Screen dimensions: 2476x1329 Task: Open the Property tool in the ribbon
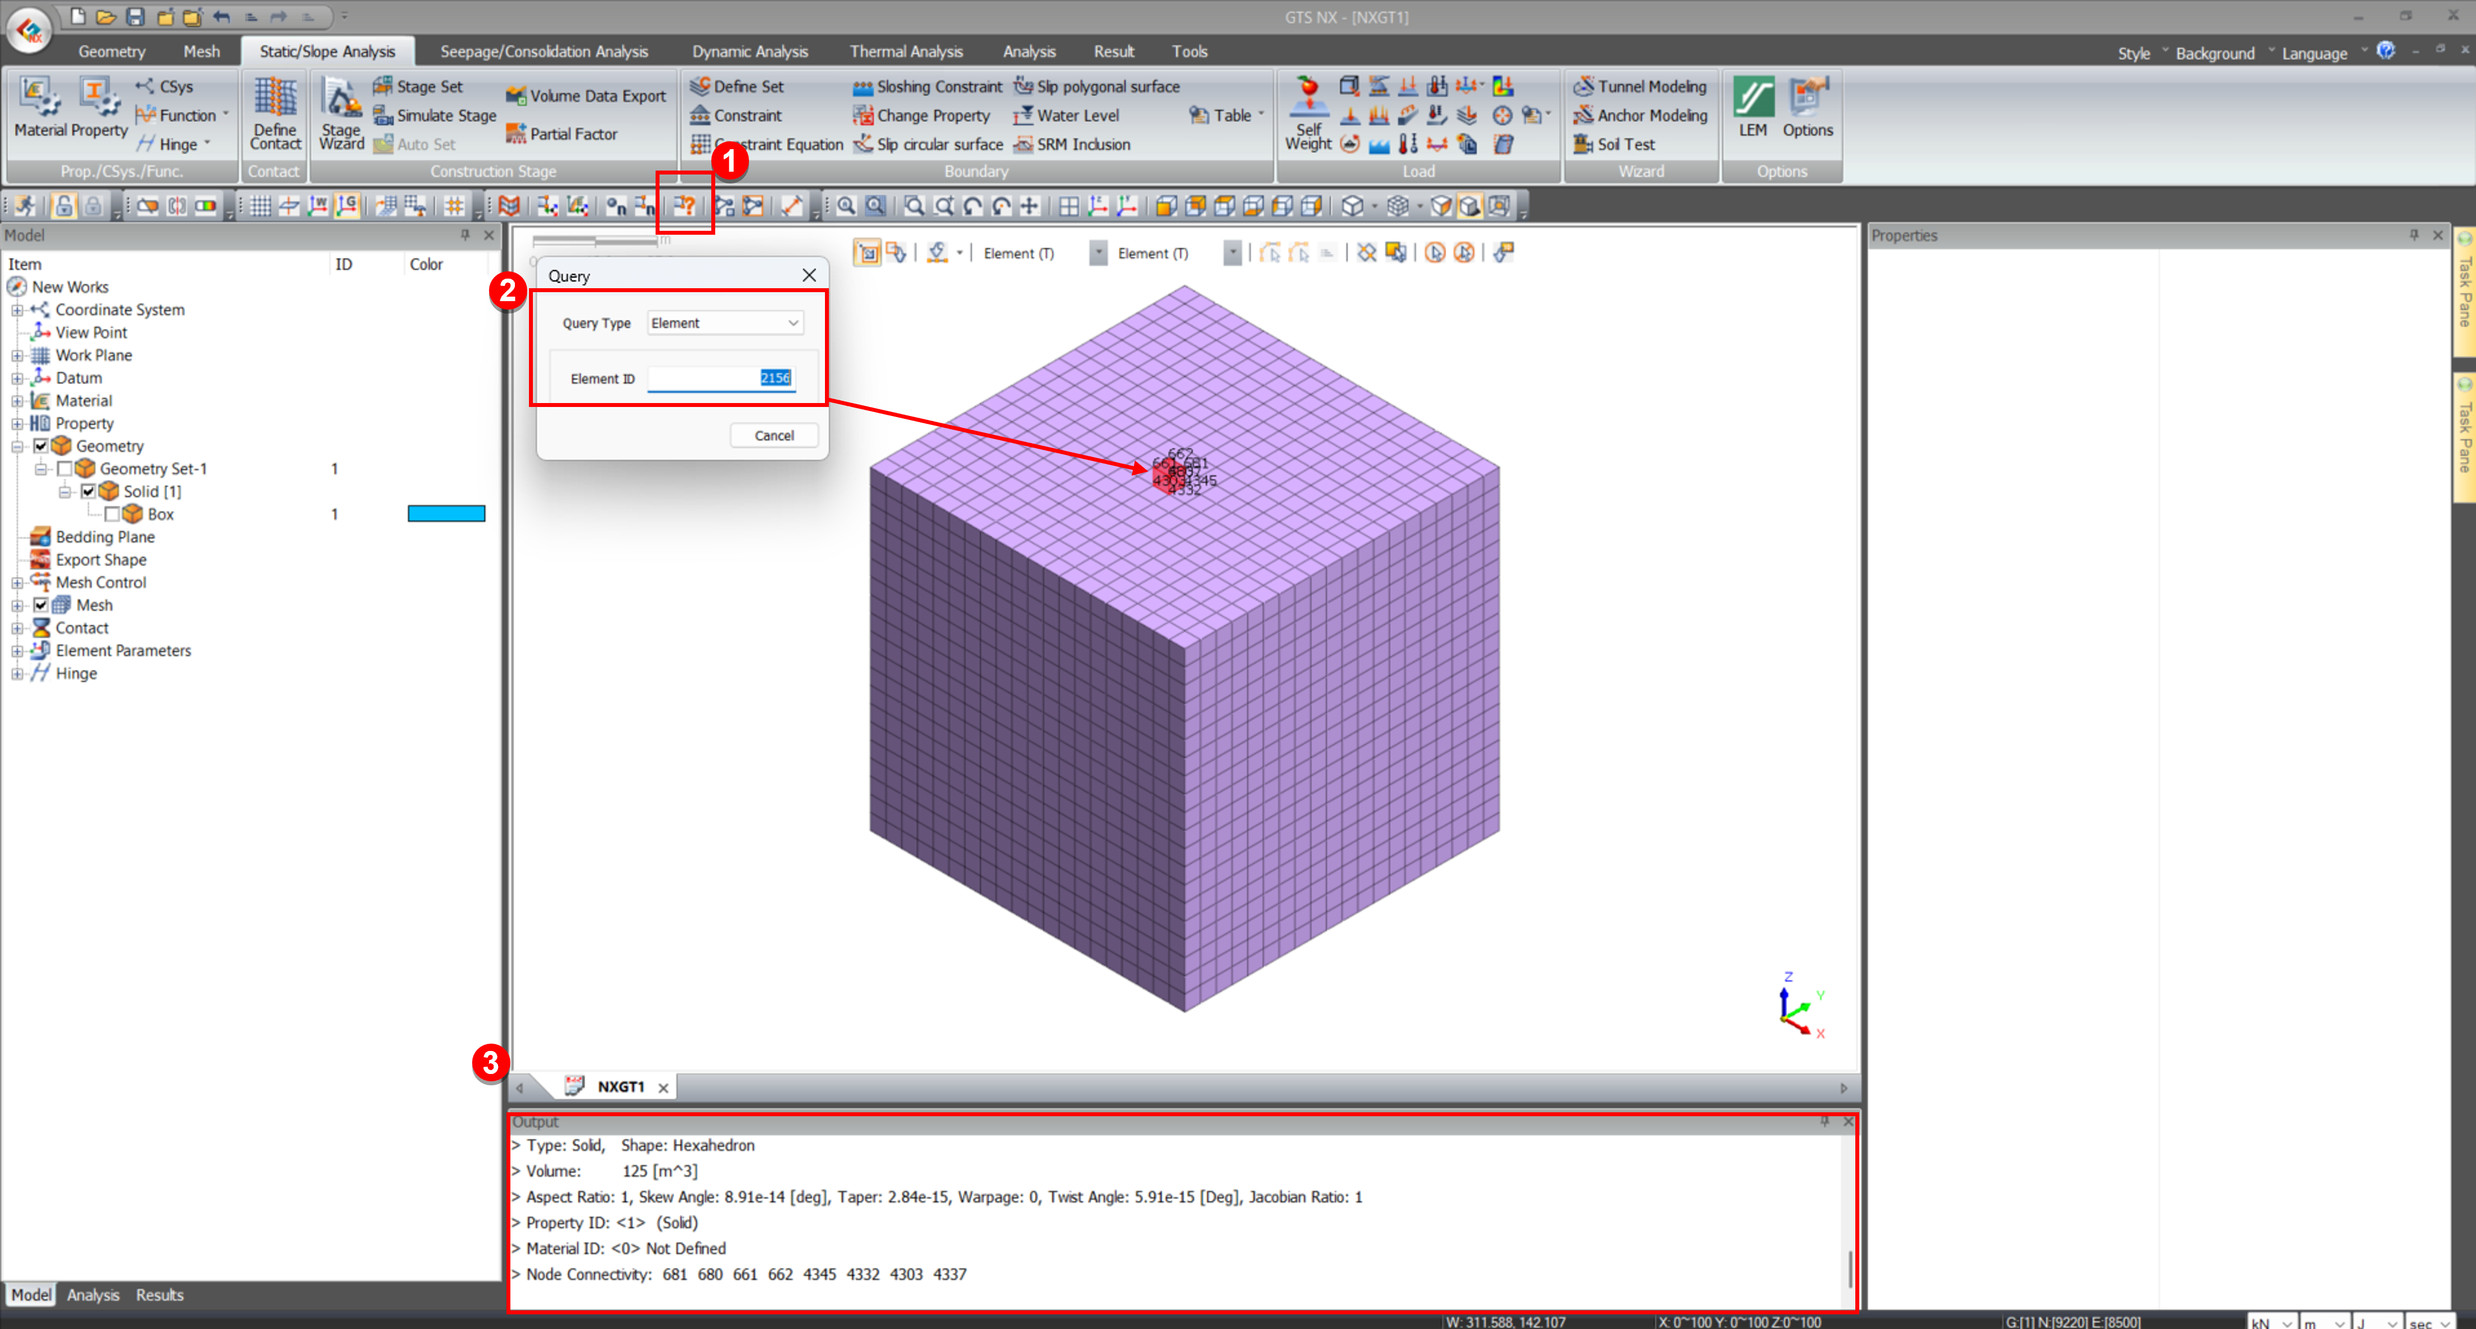99,108
